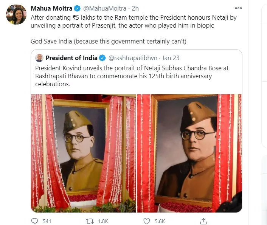
Task: Like the tweet with heart icon
Action: (x=147, y=221)
